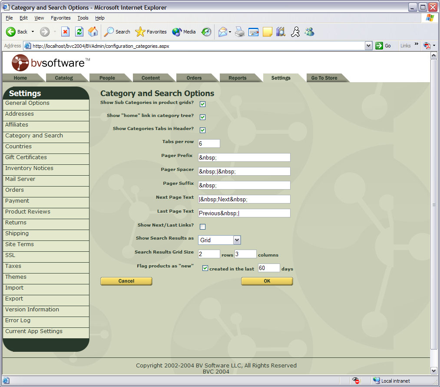Click the Print icon in toolbar
The image size is (440, 387).
pyautogui.click(x=240, y=32)
